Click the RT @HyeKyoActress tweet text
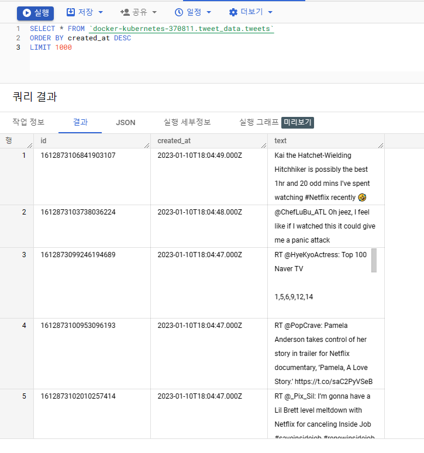 point(320,262)
